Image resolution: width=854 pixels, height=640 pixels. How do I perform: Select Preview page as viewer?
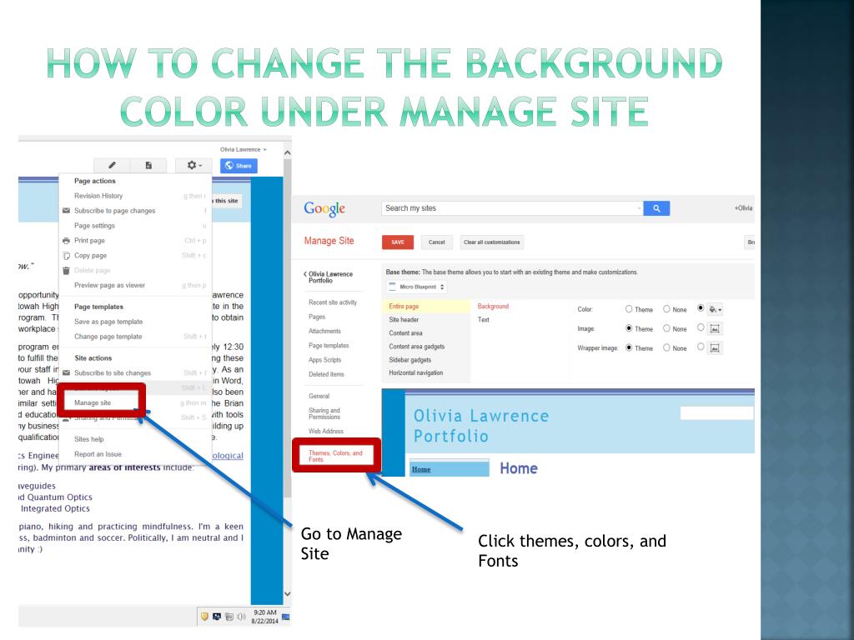click(x=109, y=285)
